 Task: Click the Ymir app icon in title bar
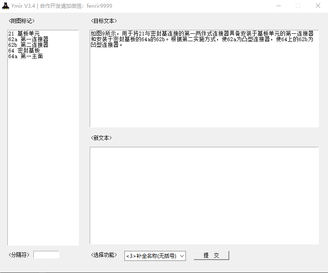click(x=6, y=6)
